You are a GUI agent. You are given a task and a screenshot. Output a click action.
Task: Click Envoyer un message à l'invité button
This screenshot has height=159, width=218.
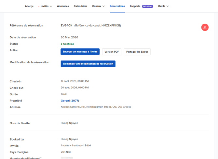click(80, 52)
